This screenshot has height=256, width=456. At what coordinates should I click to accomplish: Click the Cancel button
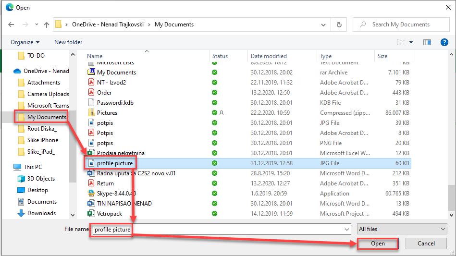point(426,244)
